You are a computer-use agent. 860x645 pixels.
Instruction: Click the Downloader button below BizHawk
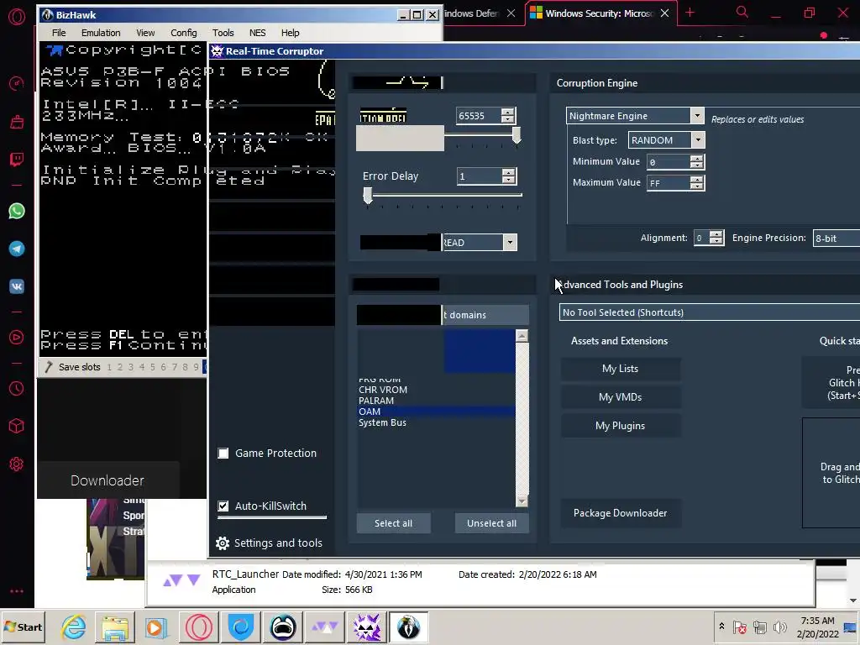click(107, 480)
